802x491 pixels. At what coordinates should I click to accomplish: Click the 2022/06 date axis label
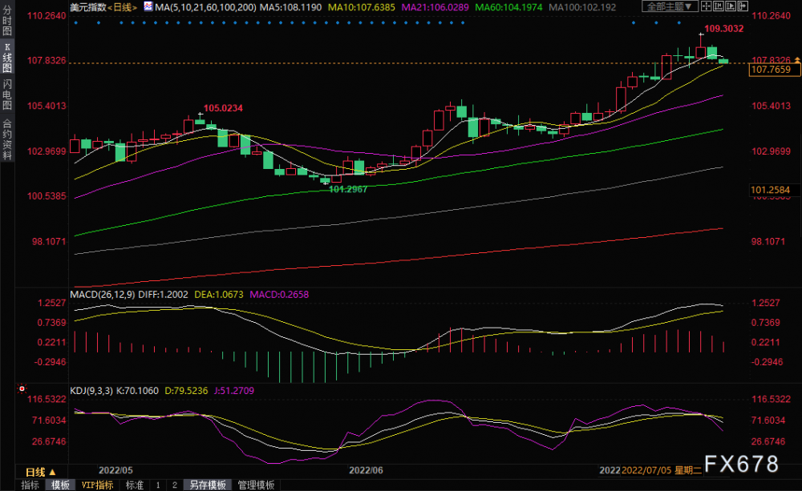tap(366, 470)
